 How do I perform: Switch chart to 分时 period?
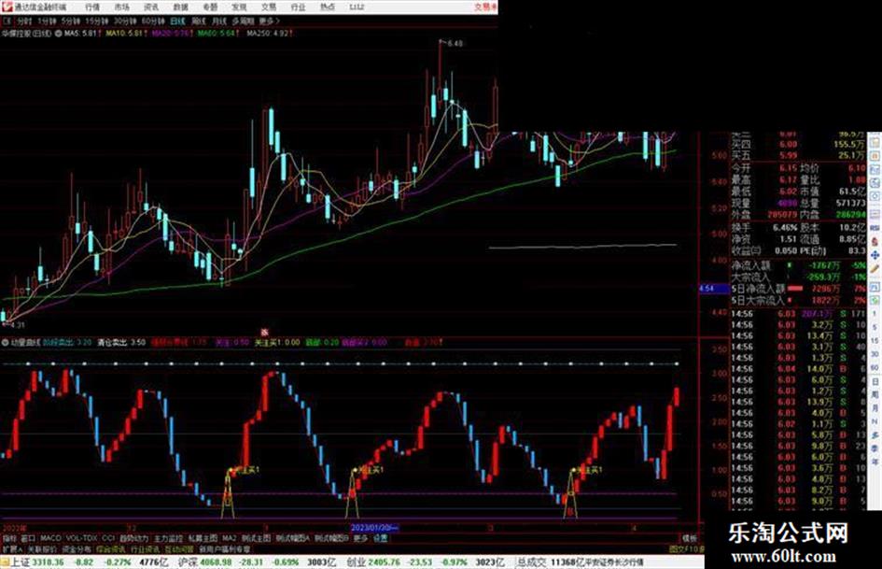[24, 21]
